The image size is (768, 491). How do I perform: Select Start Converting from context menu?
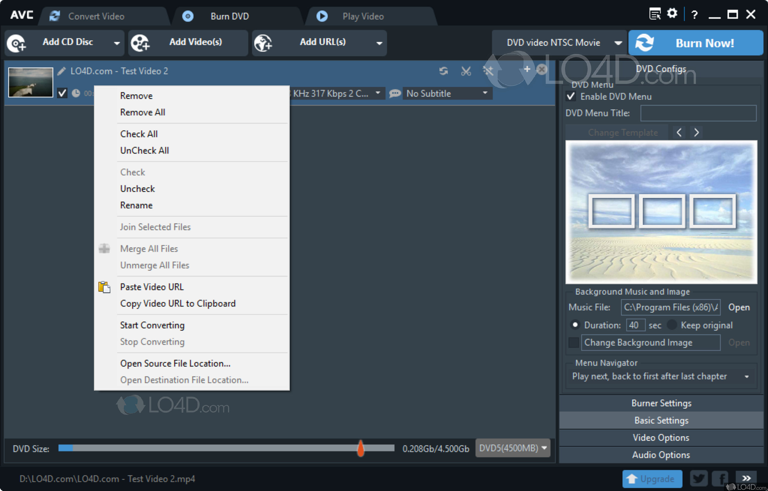coord(153,325)
